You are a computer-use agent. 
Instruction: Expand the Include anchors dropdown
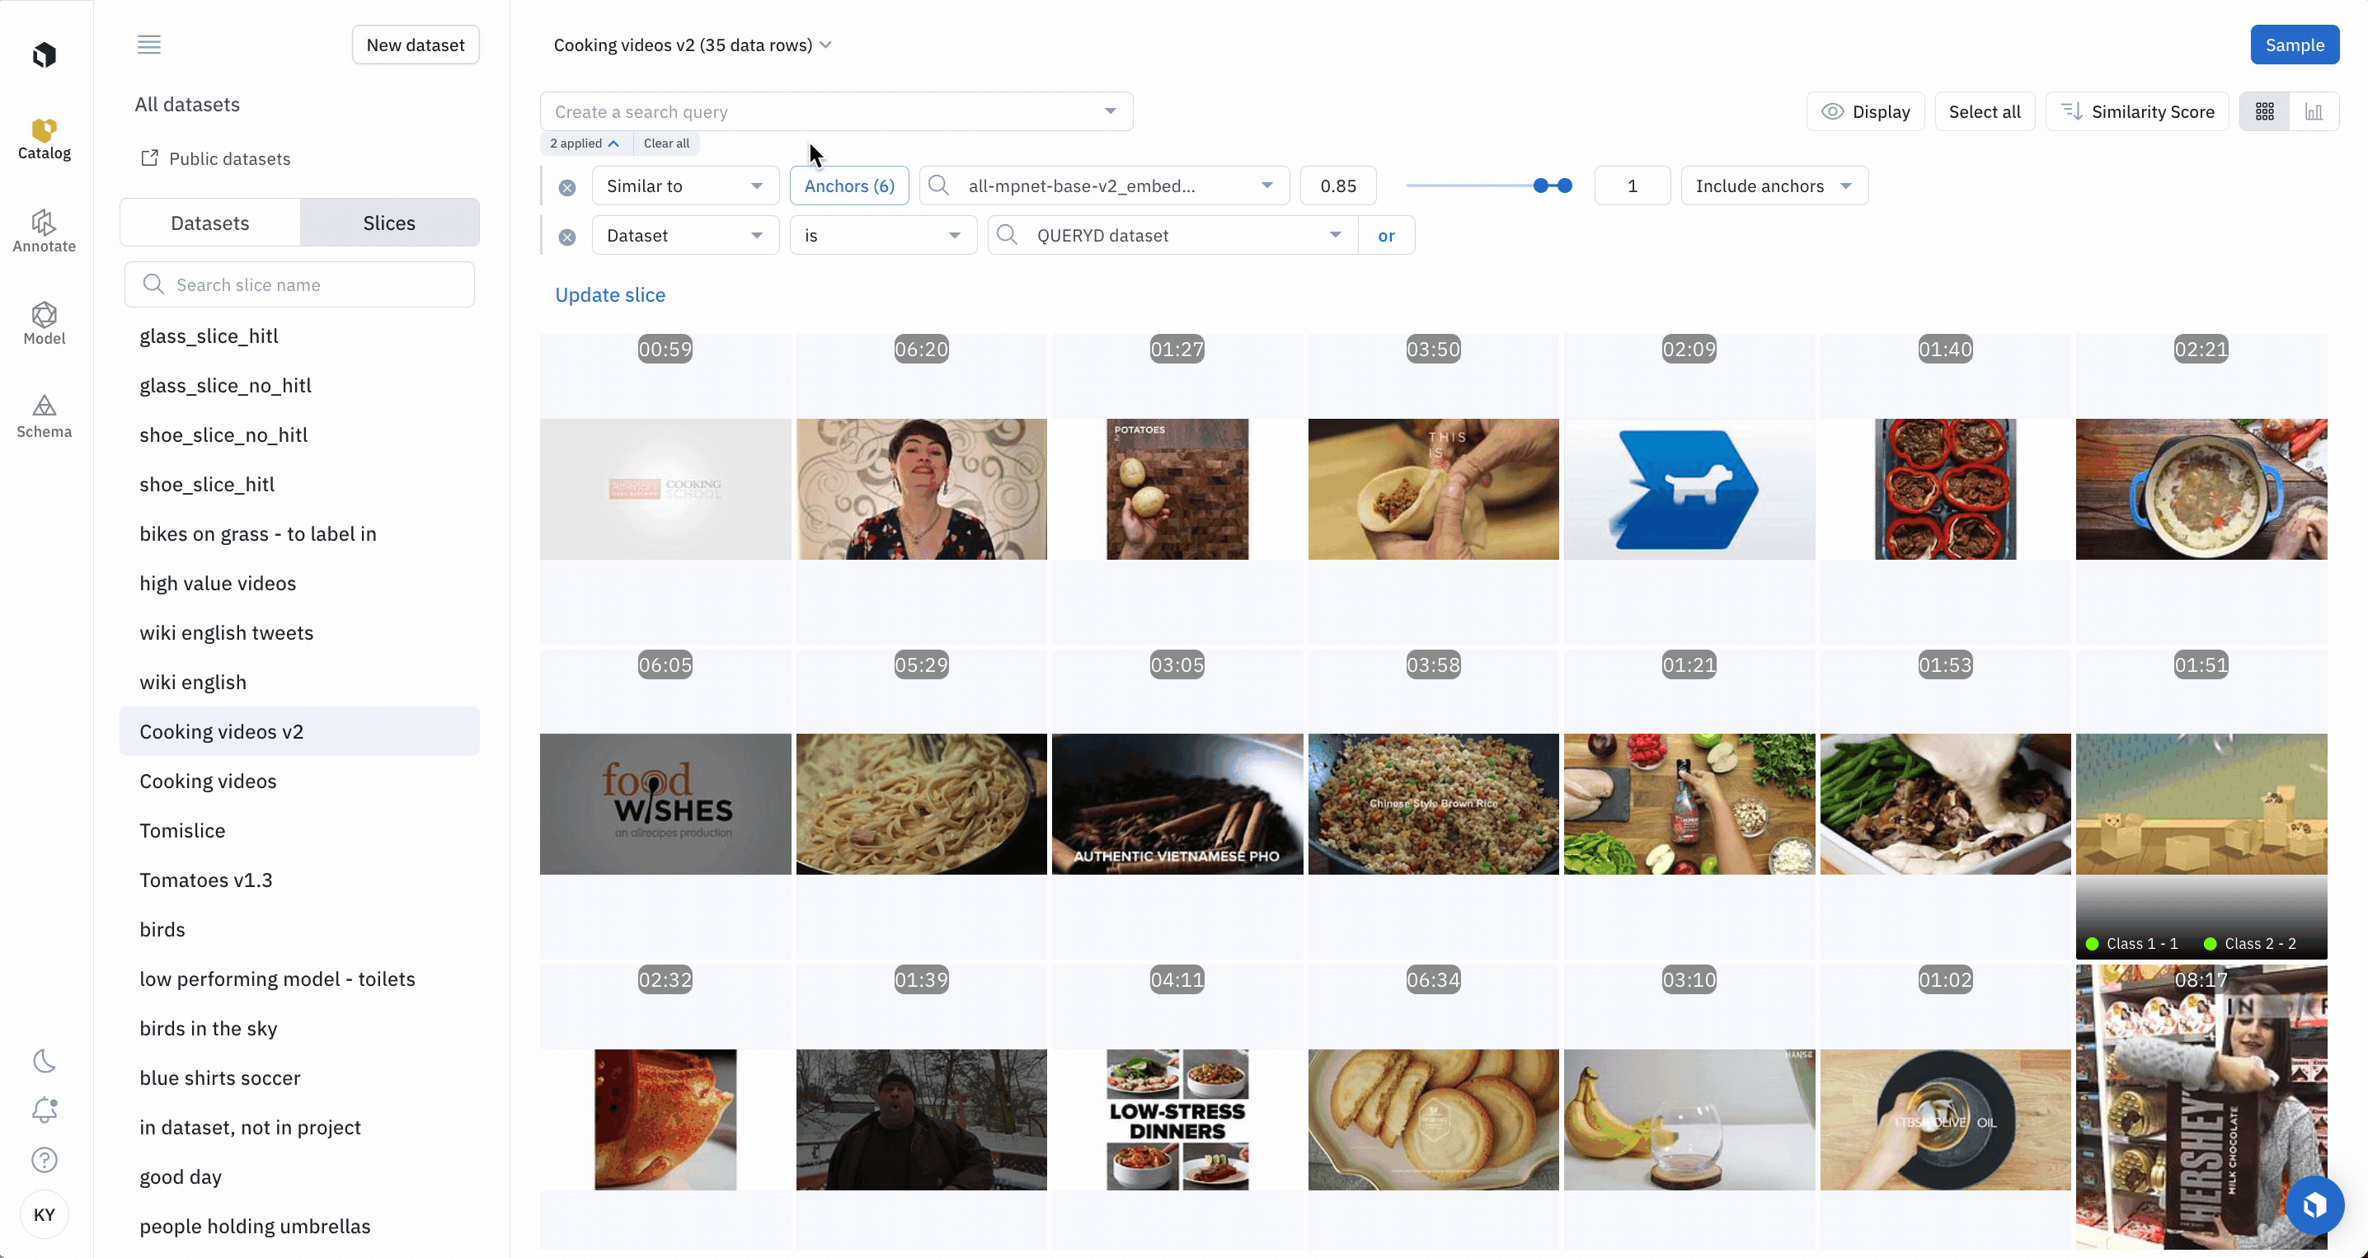tap(1774, 185)
